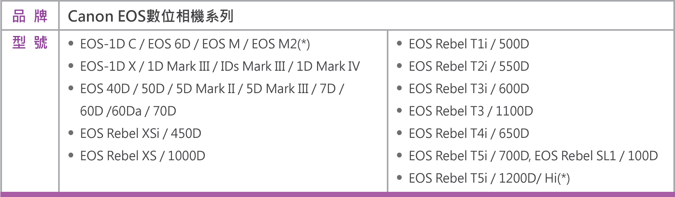The width and height of the screenshot is (675, 197).
Task: Click EOS Rebel T5i / 700D entry
Action: (x=469, y=156)
